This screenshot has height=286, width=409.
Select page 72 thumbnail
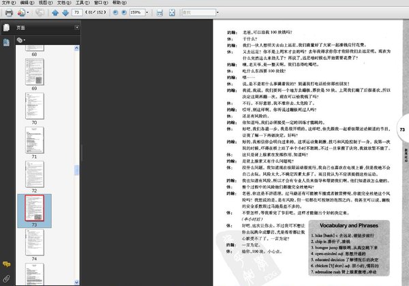click(35, 174)
